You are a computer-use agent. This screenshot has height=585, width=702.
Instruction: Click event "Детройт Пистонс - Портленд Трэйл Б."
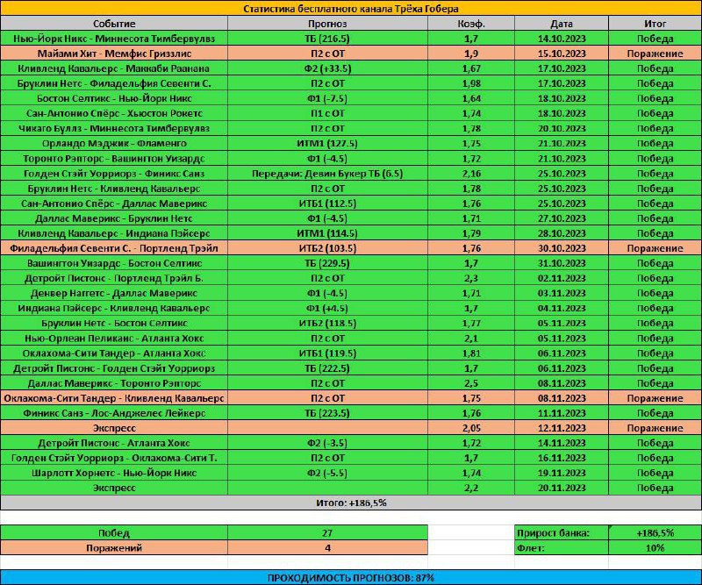click(114, 278)
